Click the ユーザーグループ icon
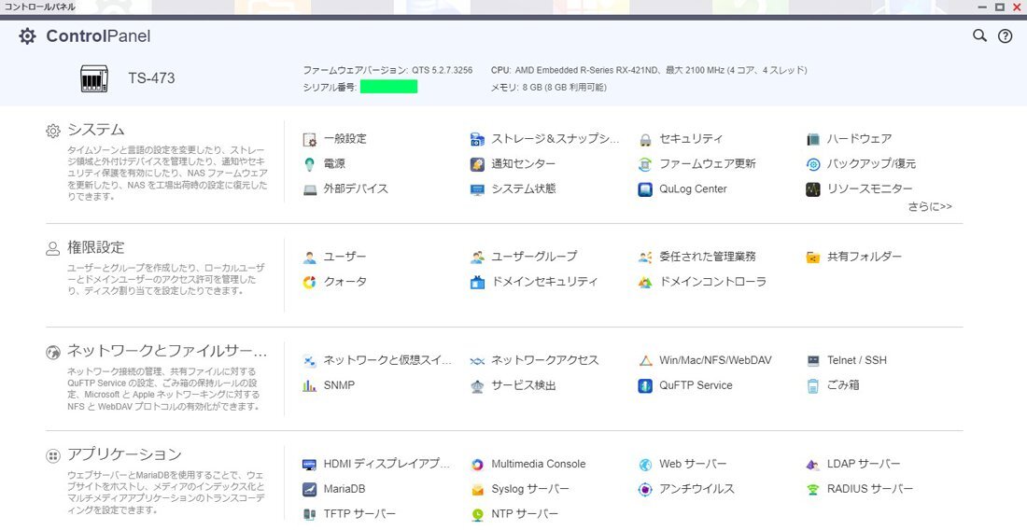This screenshot has height=530, width=1027. 477,258
